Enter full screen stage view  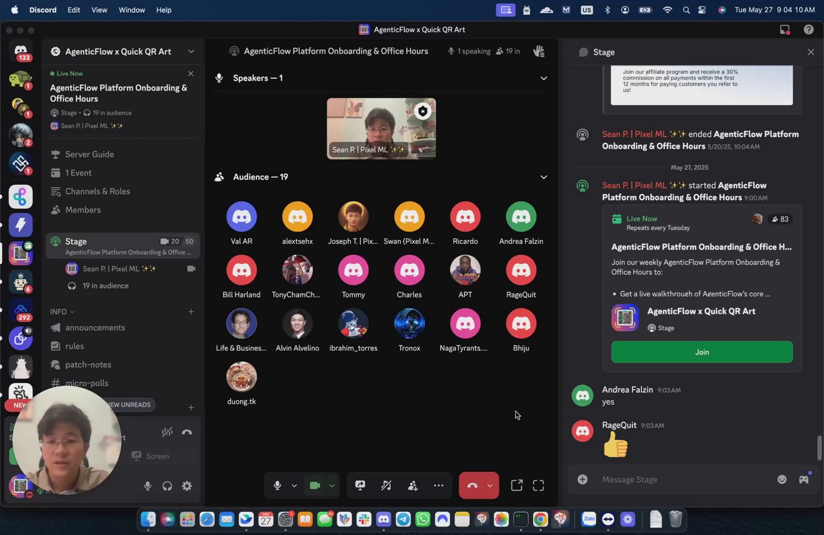point(539,485)
